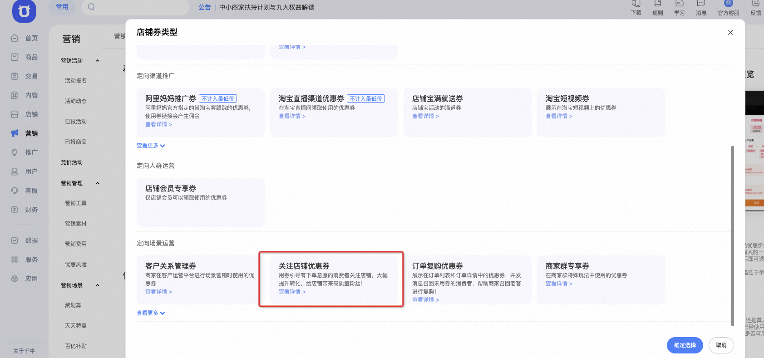View details of 订单复购优惠券
The width and height of the screenshot is (764, 358).
[425, 300]
